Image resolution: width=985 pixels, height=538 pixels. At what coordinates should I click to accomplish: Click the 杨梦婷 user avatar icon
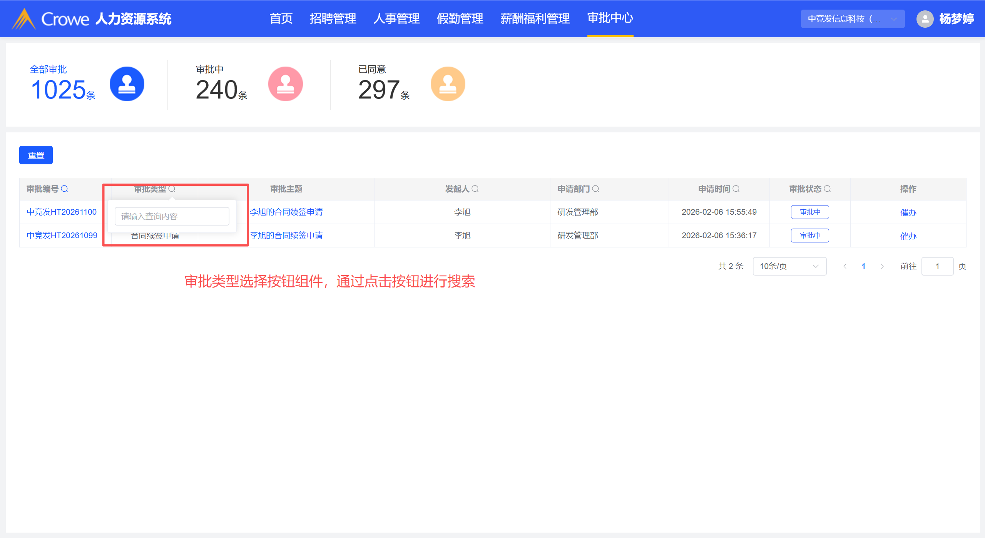925,19
